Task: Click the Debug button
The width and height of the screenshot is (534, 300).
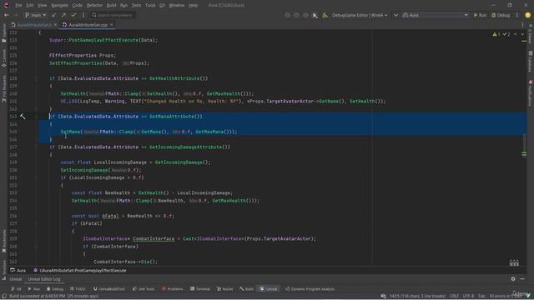Action: (501, 15)
